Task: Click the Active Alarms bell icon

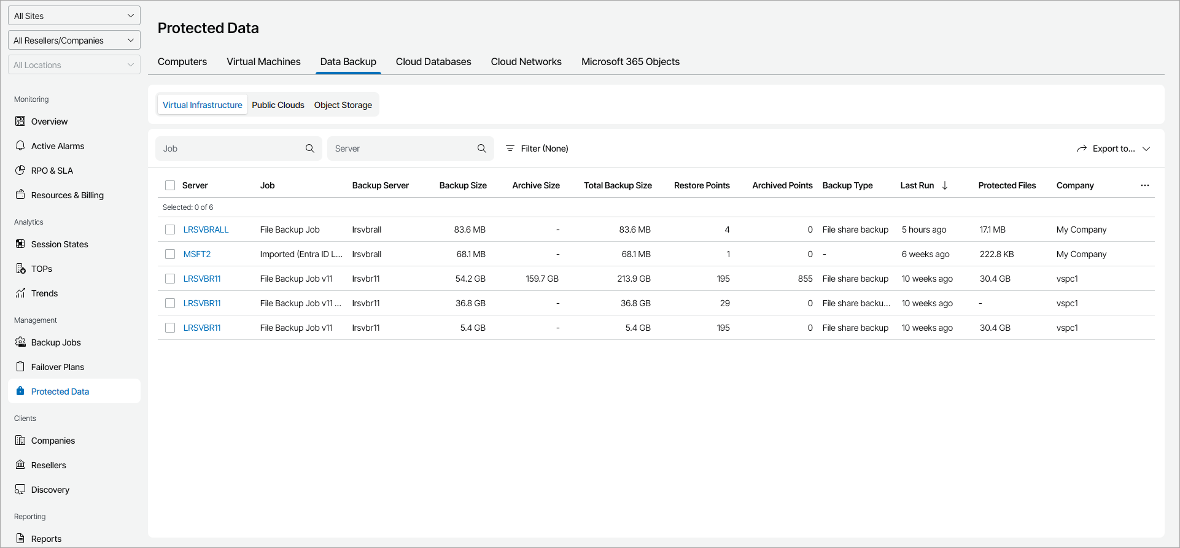Action: tap(20, 146)
